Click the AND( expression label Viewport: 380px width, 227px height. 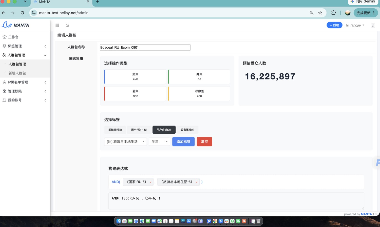click(116, 182)
